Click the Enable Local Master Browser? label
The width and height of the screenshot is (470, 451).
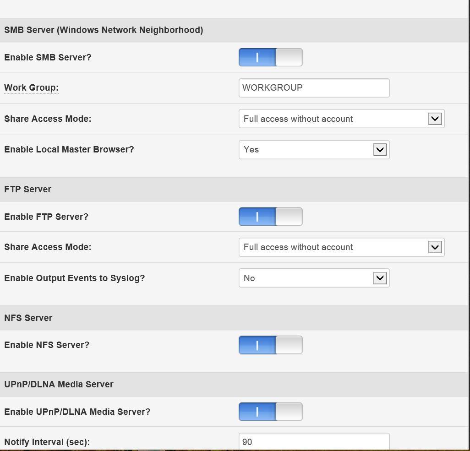[x=69, y=149]
